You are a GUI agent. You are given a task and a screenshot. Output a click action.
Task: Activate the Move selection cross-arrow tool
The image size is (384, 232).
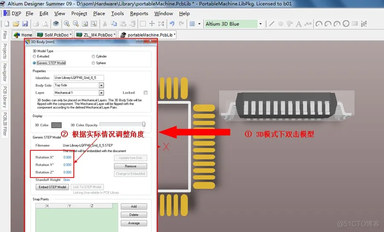152,23
